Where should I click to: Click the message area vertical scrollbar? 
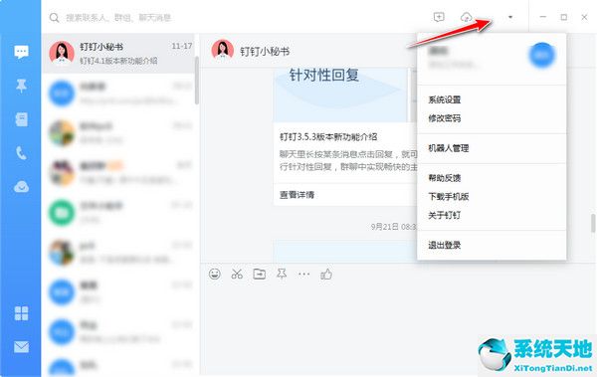(593, 223)
